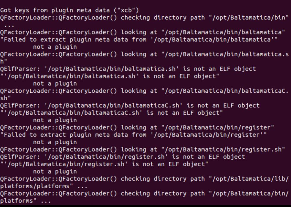The width and height of the screenshot is (291, 207).
Task: Click the QFactoryLoader line looking at baltamaticaC.
Action: click(144, 91)
